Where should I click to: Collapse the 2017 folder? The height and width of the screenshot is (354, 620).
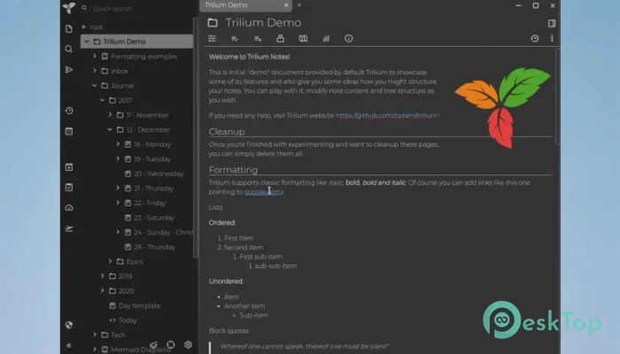pos(103,100)
